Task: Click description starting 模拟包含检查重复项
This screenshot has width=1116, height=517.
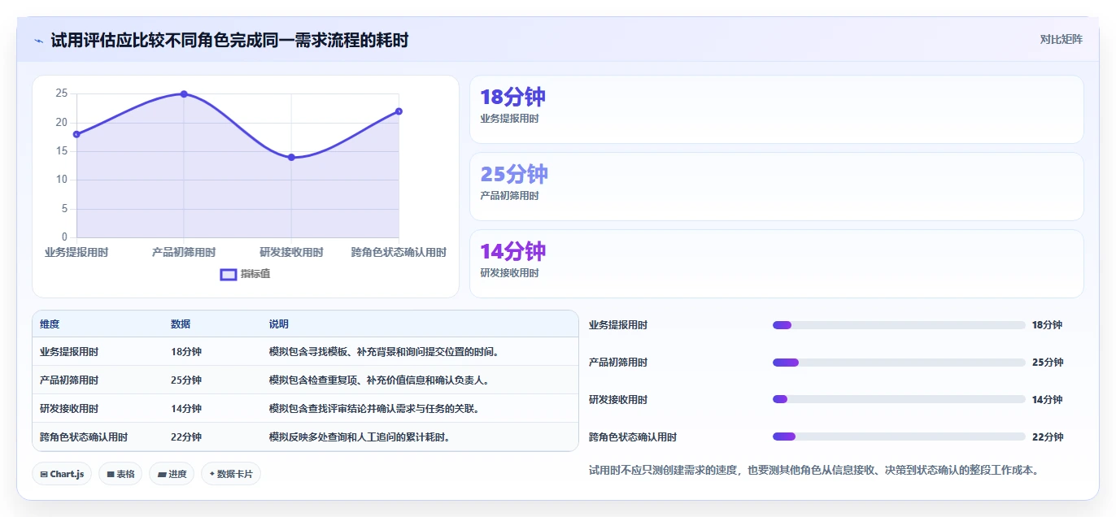Action: [379, 380]
